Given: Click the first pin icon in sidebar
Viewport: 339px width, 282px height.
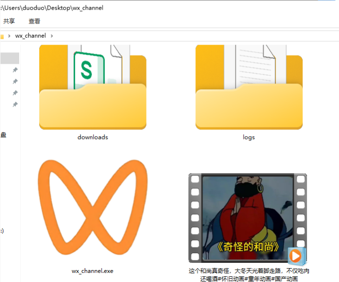Looking at the screenshot, I should 15,70.
